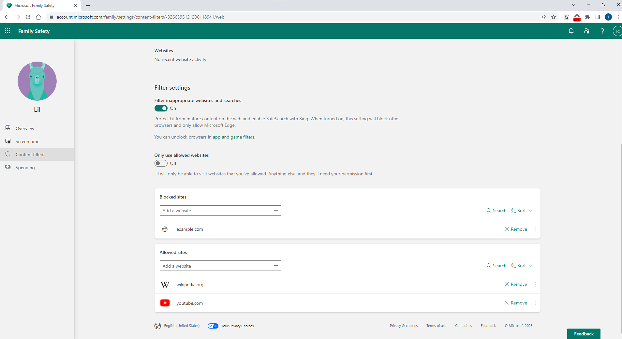Viewport: 622px width, 339px height.
Task: Bookmark this page with the star icon
Action: [x=554, y=17]
